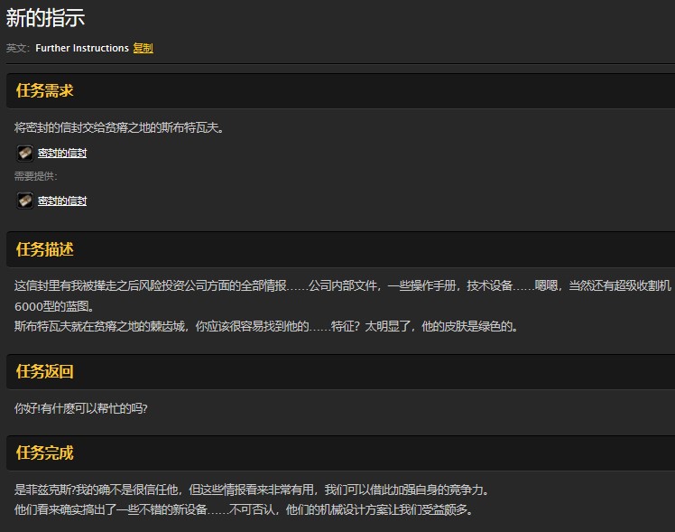
Task: Click the envelope icon below 需要提供 label
Action: click(25, 201)
